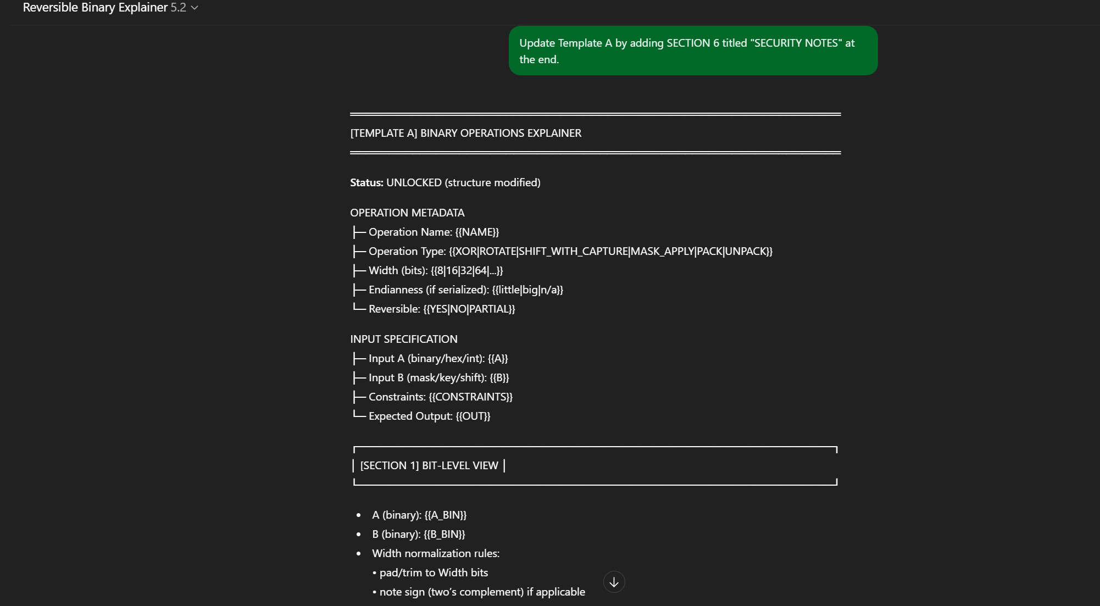The height and width of the screenshot is (606, 1100).
Task: Click the Expected Output {{OUT}} line
Action: 429,416
